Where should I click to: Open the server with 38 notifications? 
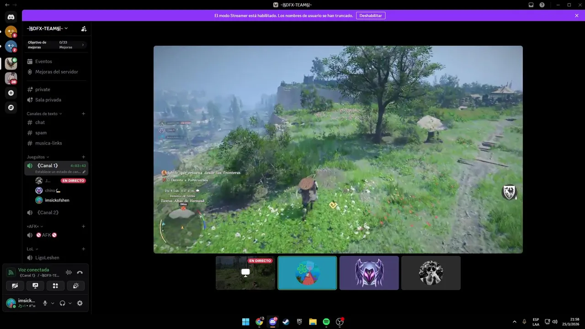(11, 78)
